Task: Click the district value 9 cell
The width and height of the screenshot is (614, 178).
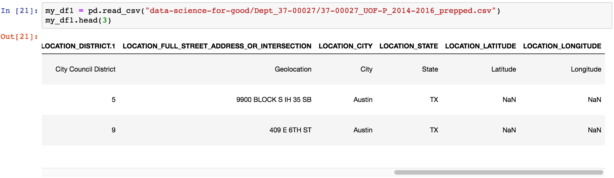Action: point(114,130)
